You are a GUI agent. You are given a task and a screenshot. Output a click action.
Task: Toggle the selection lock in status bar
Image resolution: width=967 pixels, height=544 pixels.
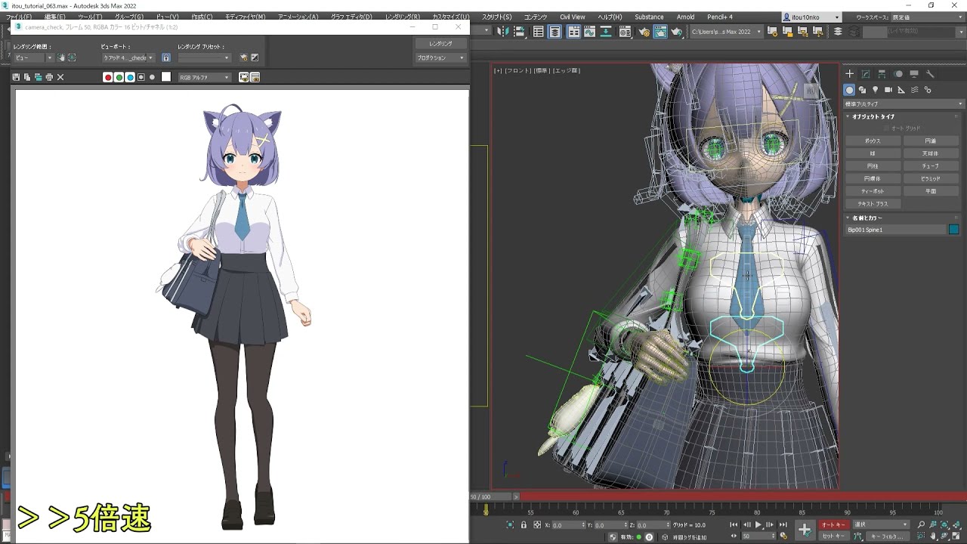click(x=524, y=524)
